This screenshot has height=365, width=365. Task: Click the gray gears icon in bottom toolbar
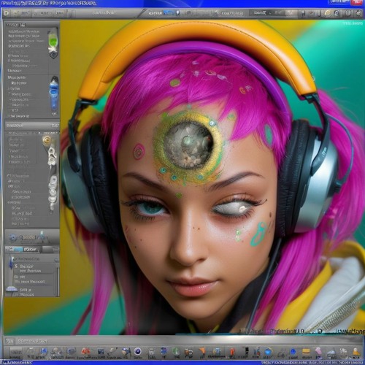[56, 352]
